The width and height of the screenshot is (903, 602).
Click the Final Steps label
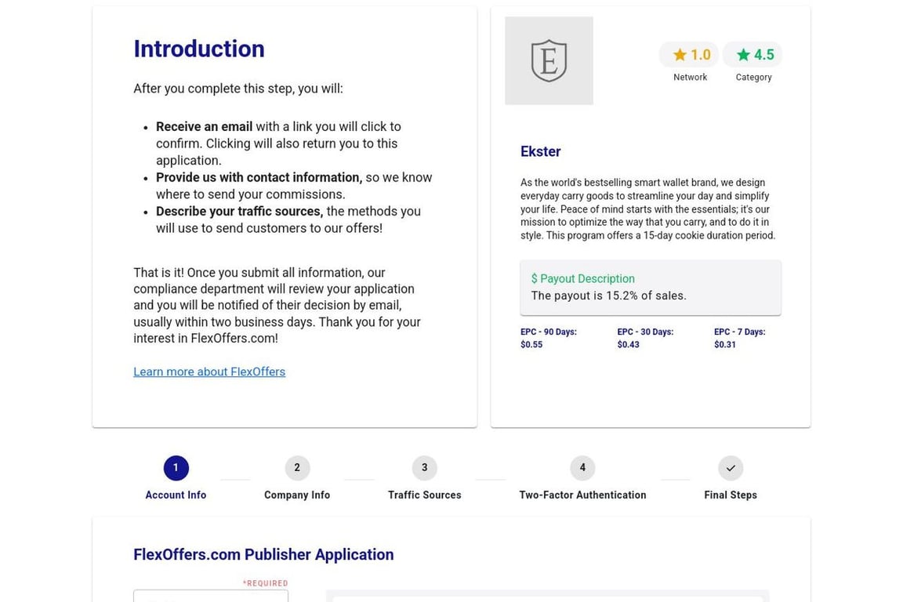[x=731, y=495]
